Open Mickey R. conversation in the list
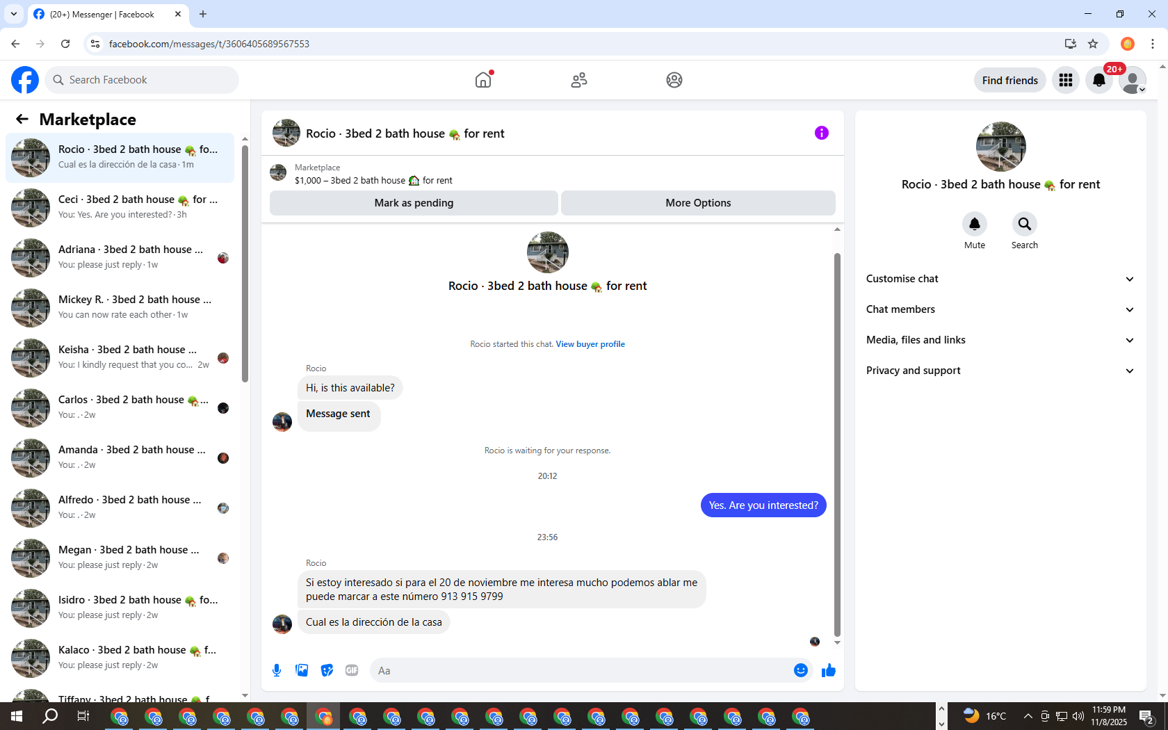The image size is (1168, 730). [x=120, y=308]
